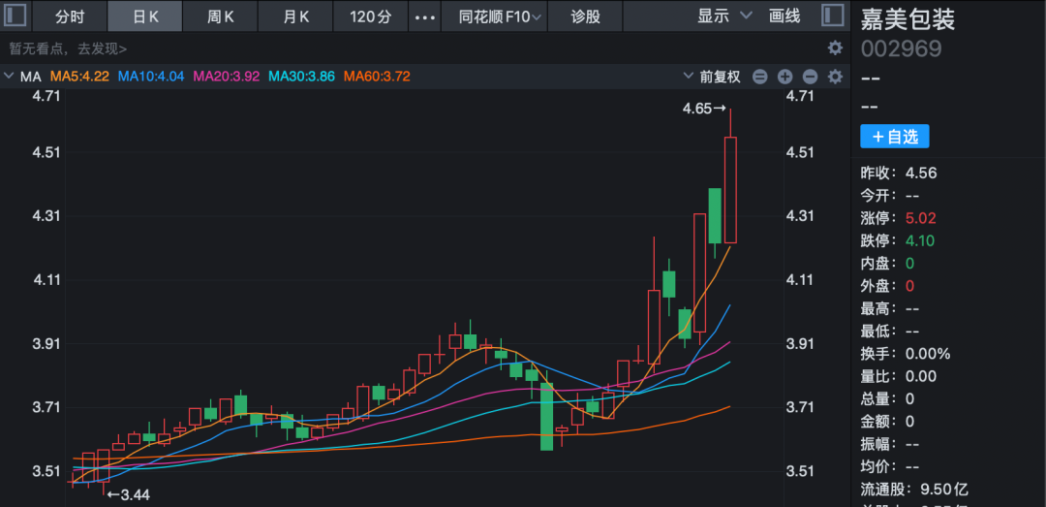Screen dimensions: 1046x507
Task: Add stock with +自选 button
Action: tap(895, 137)
